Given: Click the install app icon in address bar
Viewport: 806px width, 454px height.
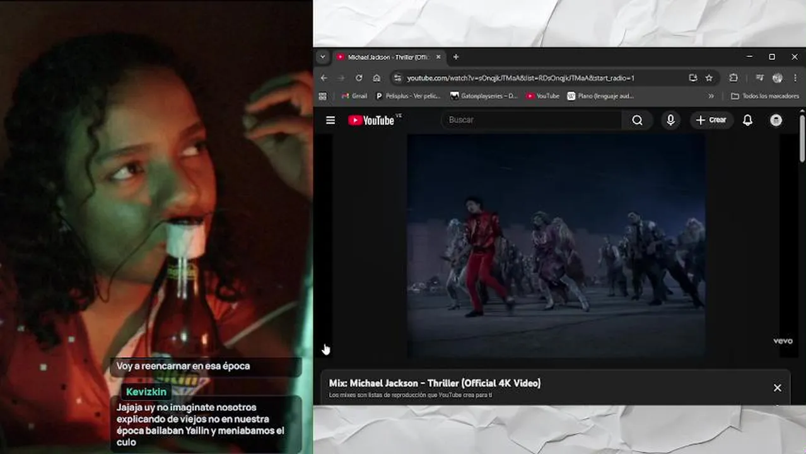Looking at the screenshot, I should [x=693, y=78].
